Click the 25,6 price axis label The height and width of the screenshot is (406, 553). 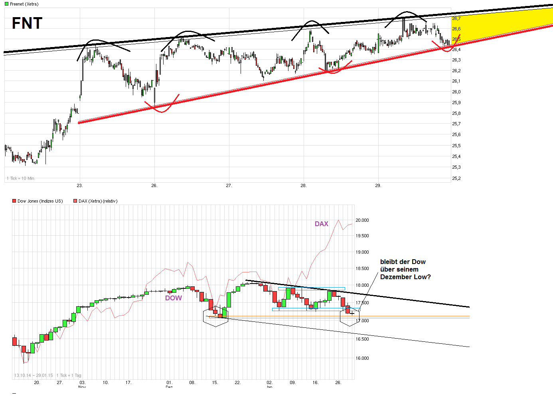pyautogui.click(x=456, y=134)
